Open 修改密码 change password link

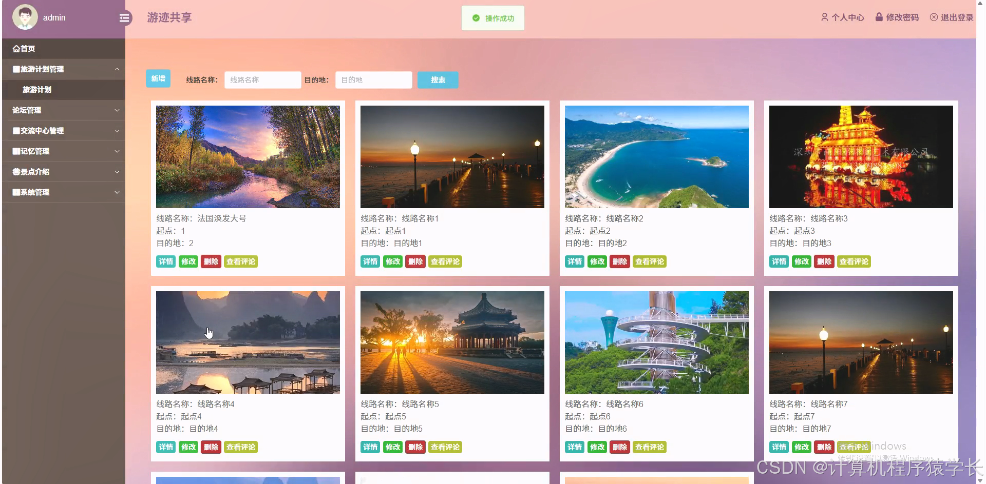pyautogui.click(x=897, y=17)
